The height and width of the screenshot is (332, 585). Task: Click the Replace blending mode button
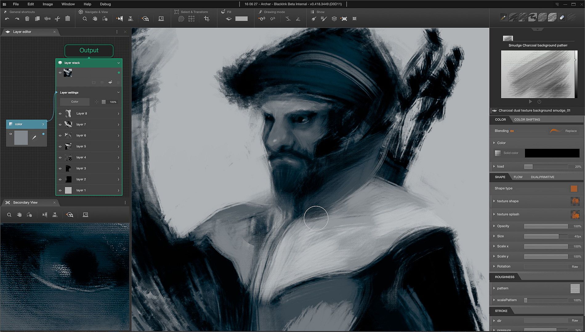click(571, 131)
